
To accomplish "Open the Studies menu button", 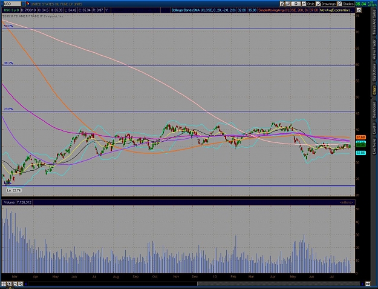I will (346, 4).
